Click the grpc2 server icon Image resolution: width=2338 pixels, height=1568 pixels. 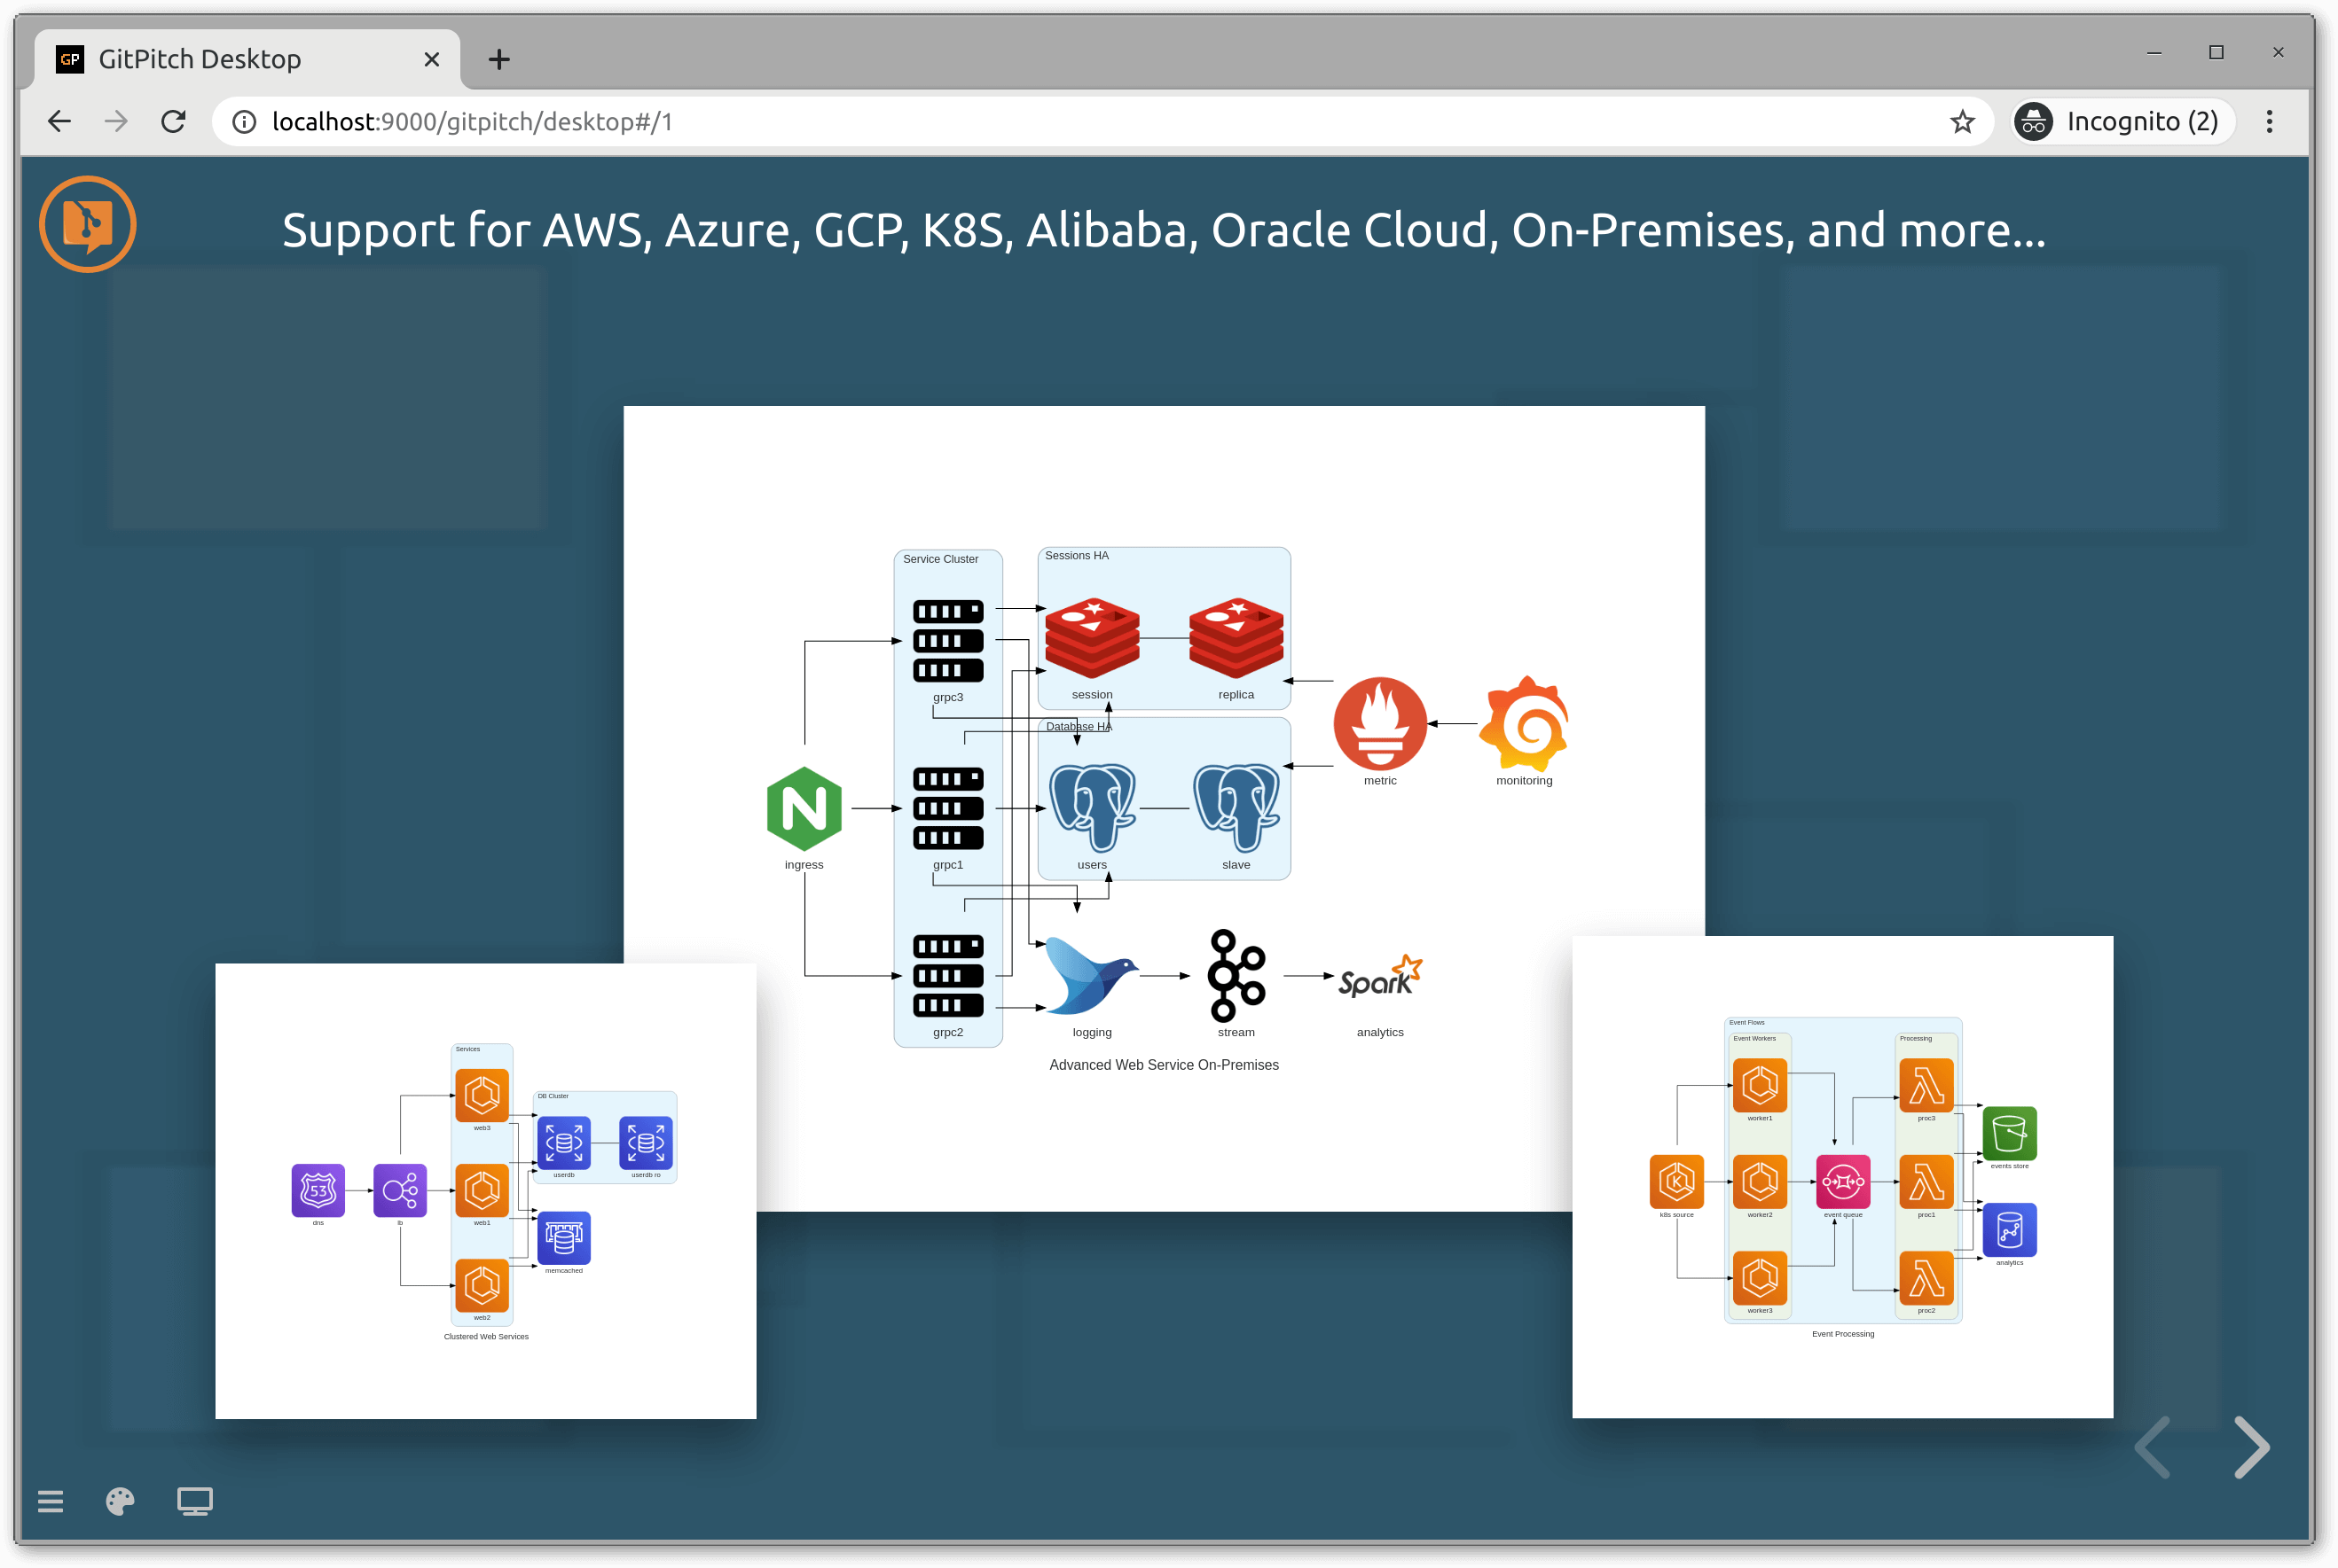point(947,976)
